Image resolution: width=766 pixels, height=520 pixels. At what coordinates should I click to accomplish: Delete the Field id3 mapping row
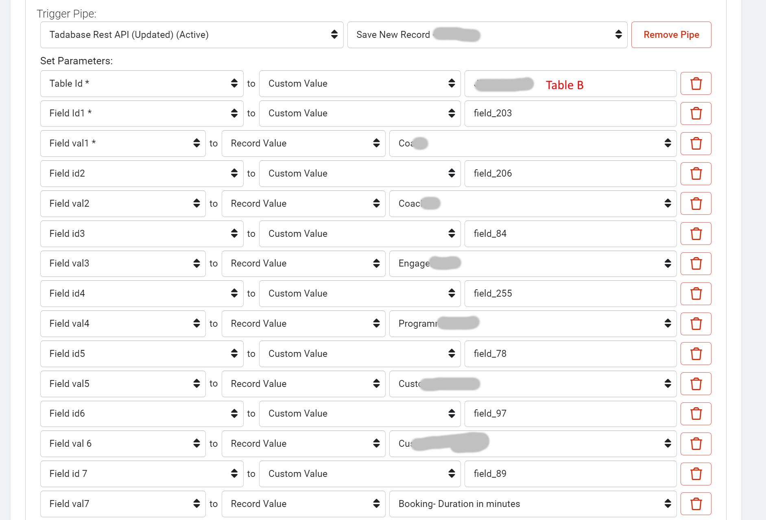(696, 234)
